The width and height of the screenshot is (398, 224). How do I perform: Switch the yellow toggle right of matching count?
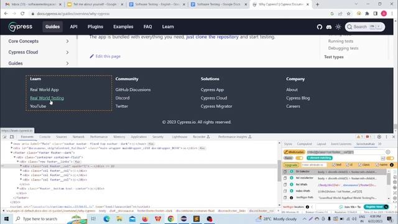point(390,158)
